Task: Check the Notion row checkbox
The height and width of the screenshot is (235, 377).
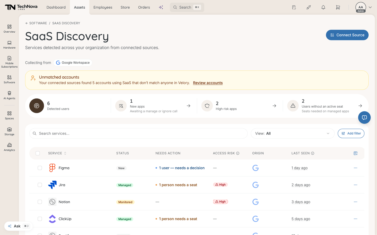Action: click(x=40, y=202)
